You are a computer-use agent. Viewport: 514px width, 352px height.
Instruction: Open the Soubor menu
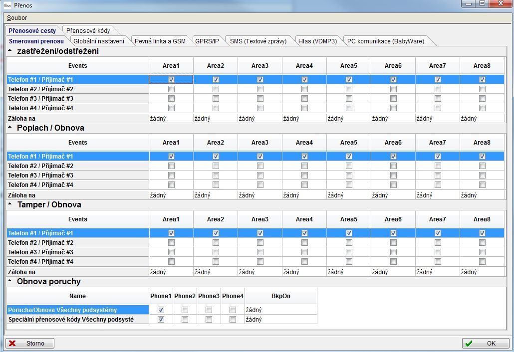17,18
